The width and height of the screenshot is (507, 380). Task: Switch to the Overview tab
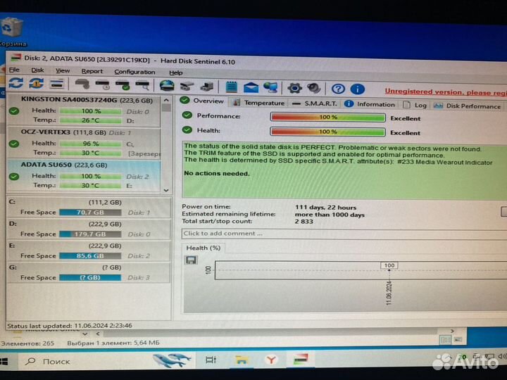coord(202,101)
